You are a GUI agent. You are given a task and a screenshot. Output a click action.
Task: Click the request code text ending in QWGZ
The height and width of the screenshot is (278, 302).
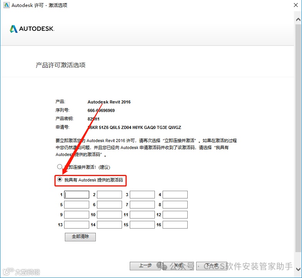point(134,127)
